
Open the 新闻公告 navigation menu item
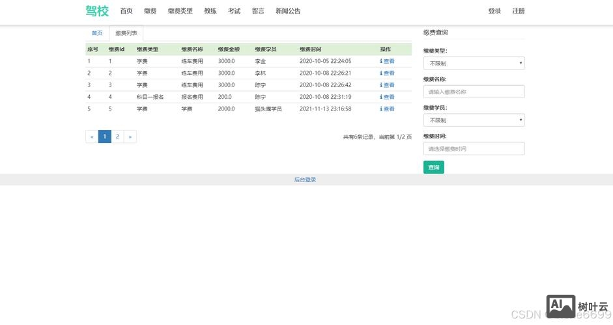pos(288,11)
